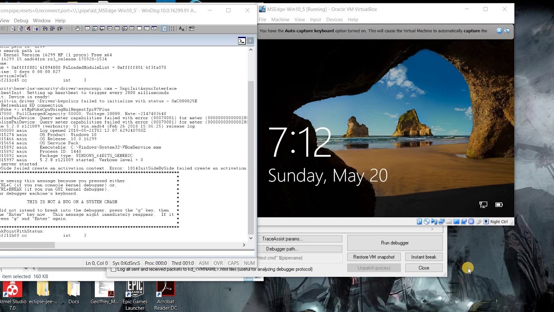The image size is (554, 312).
Task: Dismiss the auto capture keyboard notification
Action: click(499, 31)
